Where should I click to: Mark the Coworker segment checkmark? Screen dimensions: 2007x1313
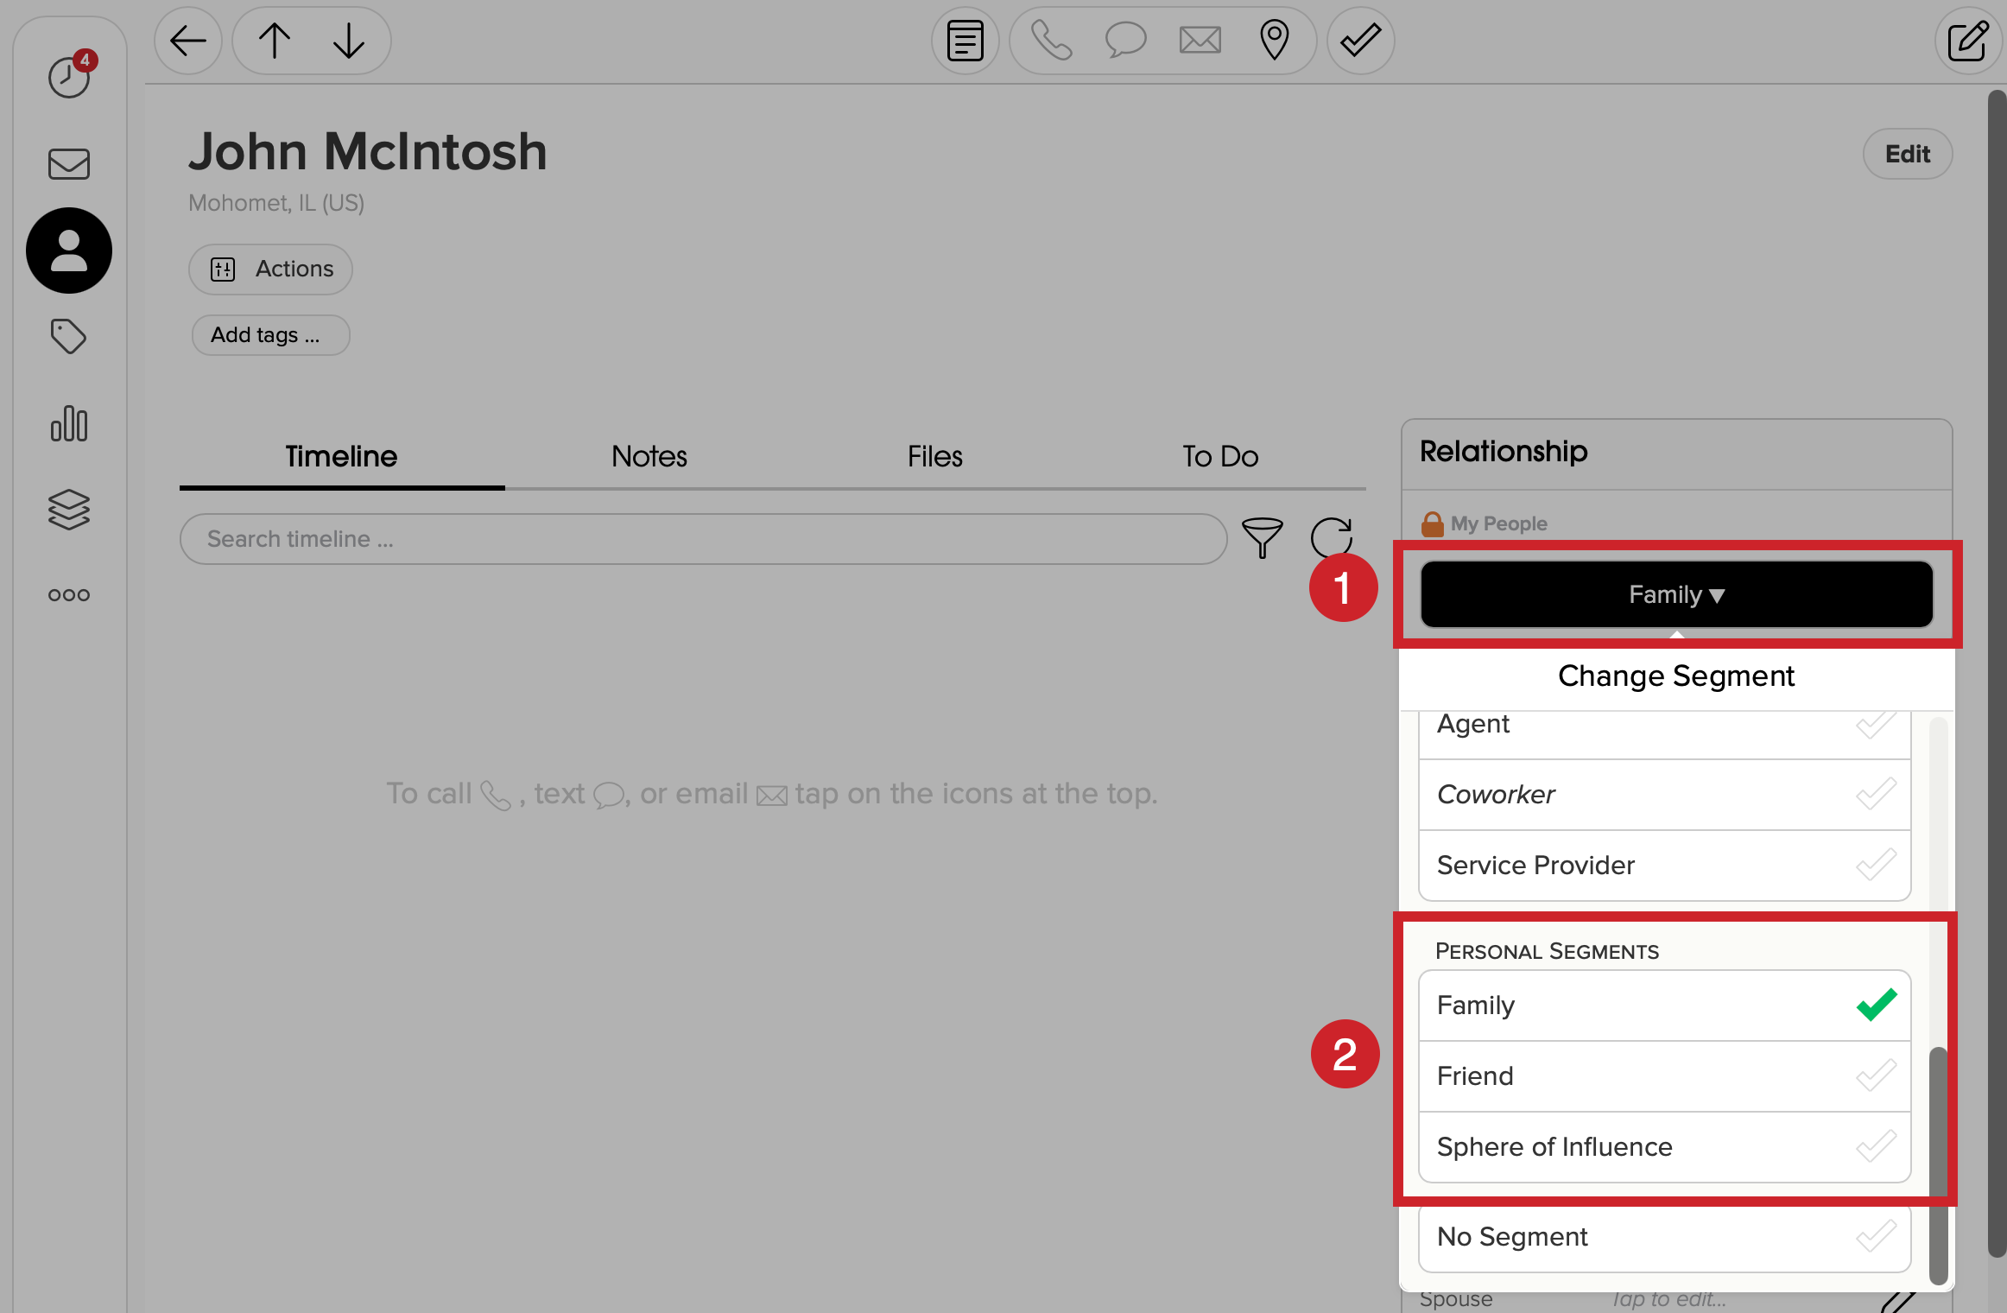1875,794
